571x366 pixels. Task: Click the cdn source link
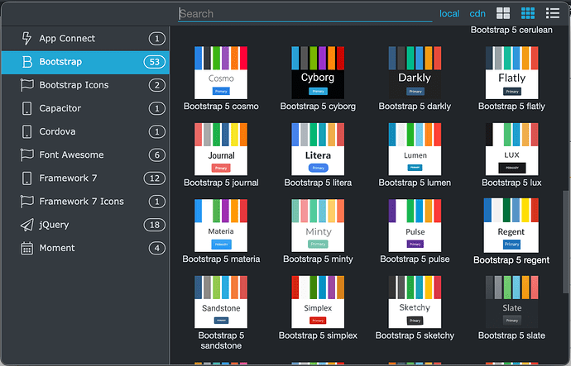[477, 13]
